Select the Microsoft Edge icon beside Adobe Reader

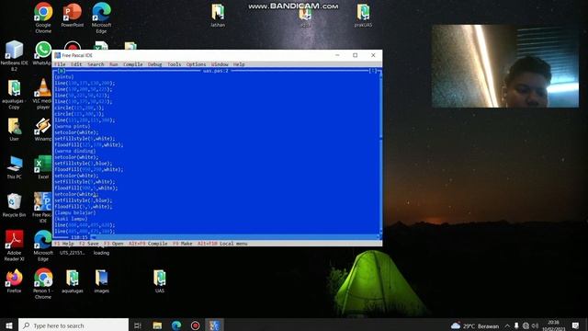[43, 245]
